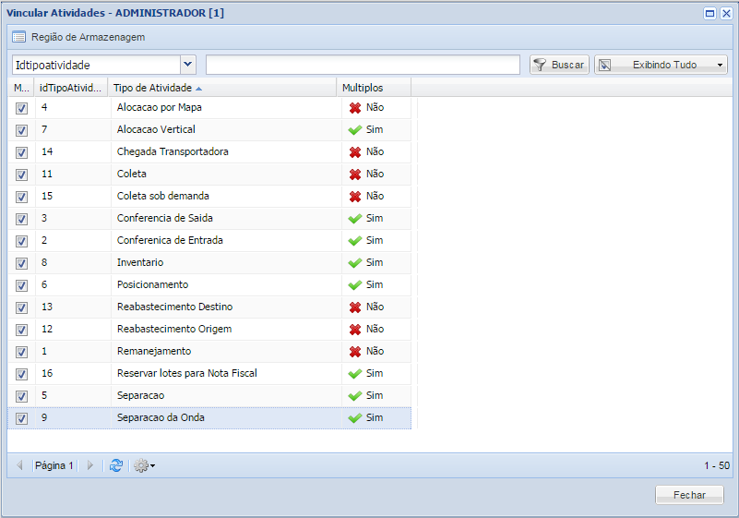Click the idTipoAtividade column header
739x518 pixels.
click(x=71, y=88)
